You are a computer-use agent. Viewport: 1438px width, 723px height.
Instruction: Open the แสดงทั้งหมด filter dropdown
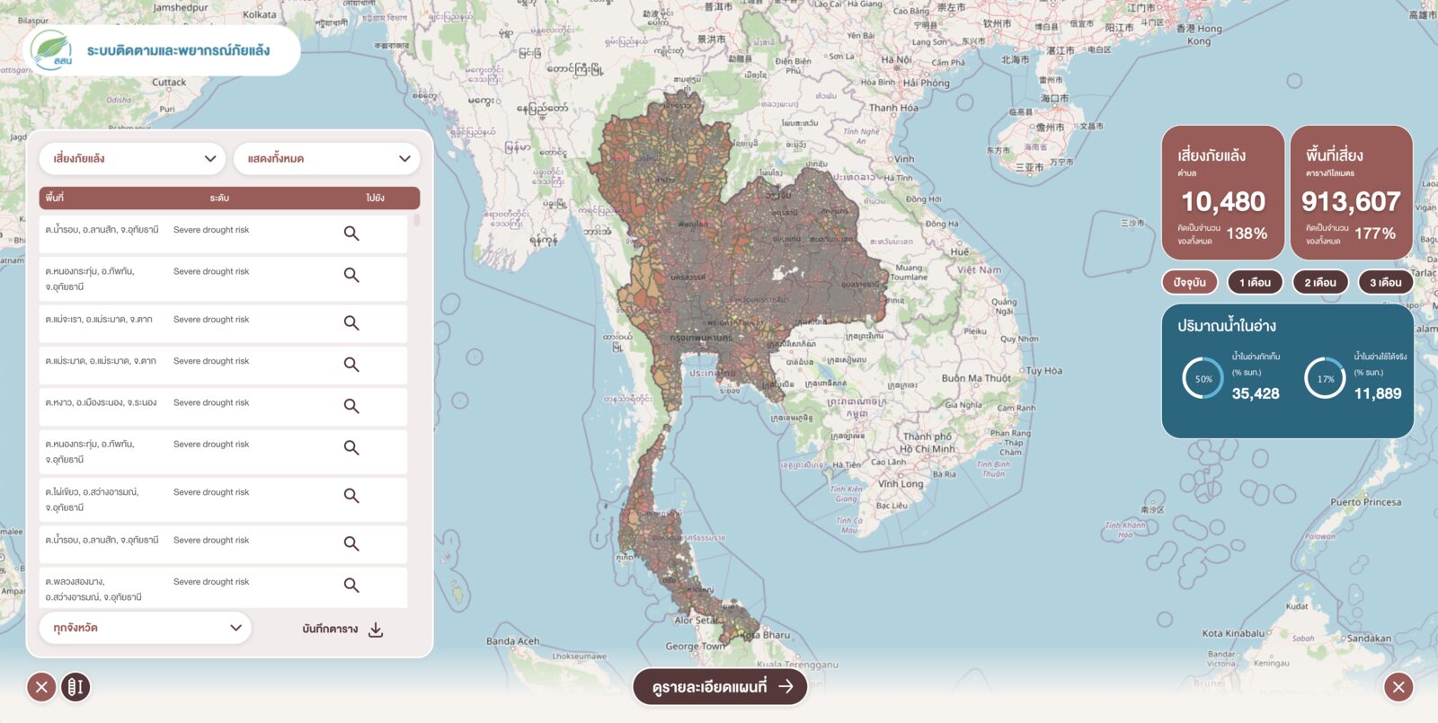(327, 159)
